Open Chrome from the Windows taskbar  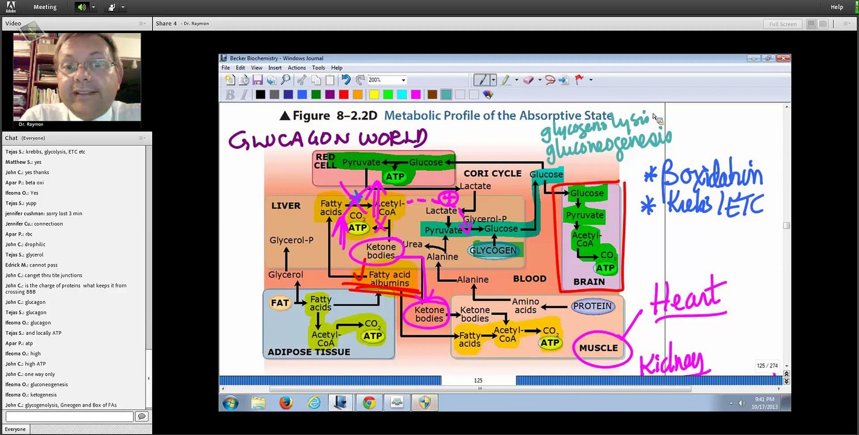pos(369,402)
